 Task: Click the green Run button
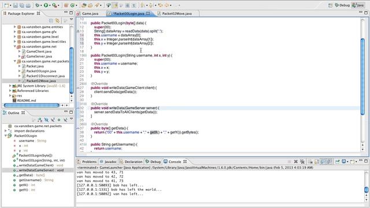[x=46, y=5]
